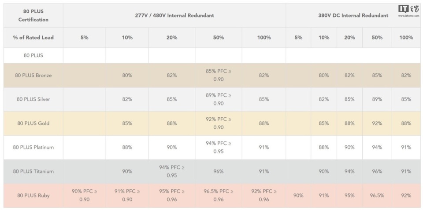Click Ruby 96.5% PFC ≥ 0.96 cell
Viewport: 423px width, 210px height.
pyautogui.click(x=219, y=196)
